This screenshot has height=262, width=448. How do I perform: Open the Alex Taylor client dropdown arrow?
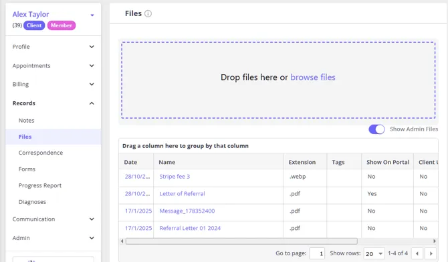pyautogui.click(x=92, y=15)
